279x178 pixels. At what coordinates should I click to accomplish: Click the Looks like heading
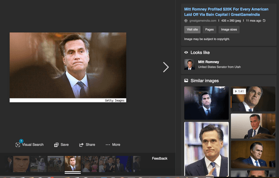click(200, 52)
